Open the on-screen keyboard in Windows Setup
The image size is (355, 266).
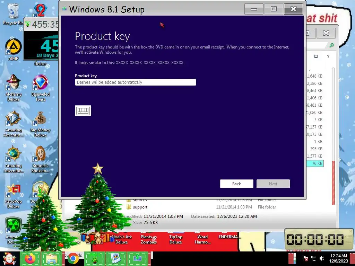(83, 110)
